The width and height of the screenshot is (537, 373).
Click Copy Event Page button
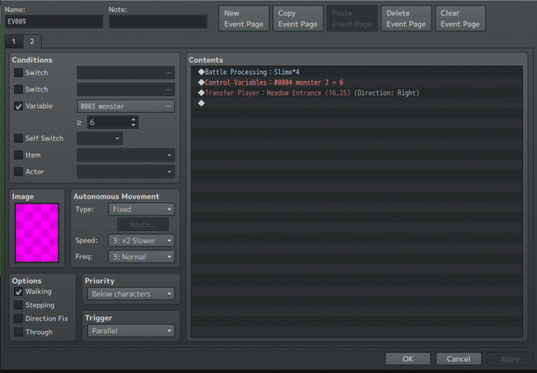click(x=298, y=19)
